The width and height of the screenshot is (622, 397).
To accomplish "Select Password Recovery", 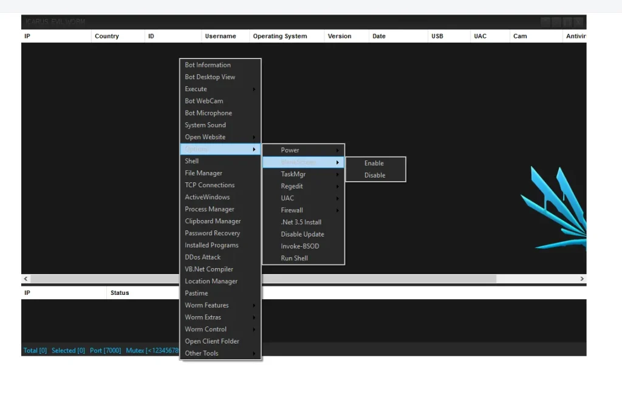I will click(x=211, y=233).
